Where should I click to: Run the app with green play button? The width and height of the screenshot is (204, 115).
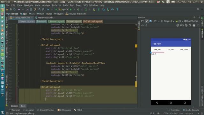coord(71,10)
